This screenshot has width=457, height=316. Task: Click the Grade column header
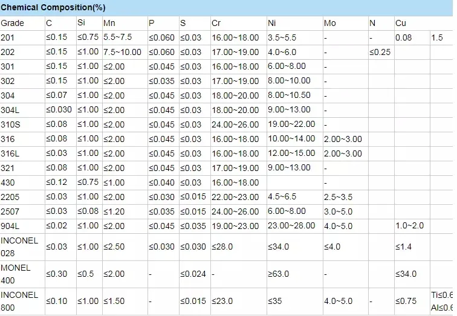pos(13,24)
